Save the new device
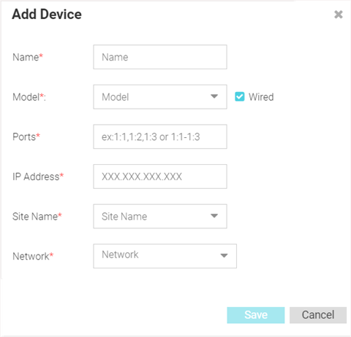The height and width of the screenshot is (337, 351). click(256, 315)
